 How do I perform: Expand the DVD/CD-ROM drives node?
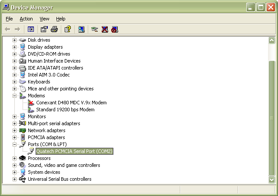[x=14, y=54]
